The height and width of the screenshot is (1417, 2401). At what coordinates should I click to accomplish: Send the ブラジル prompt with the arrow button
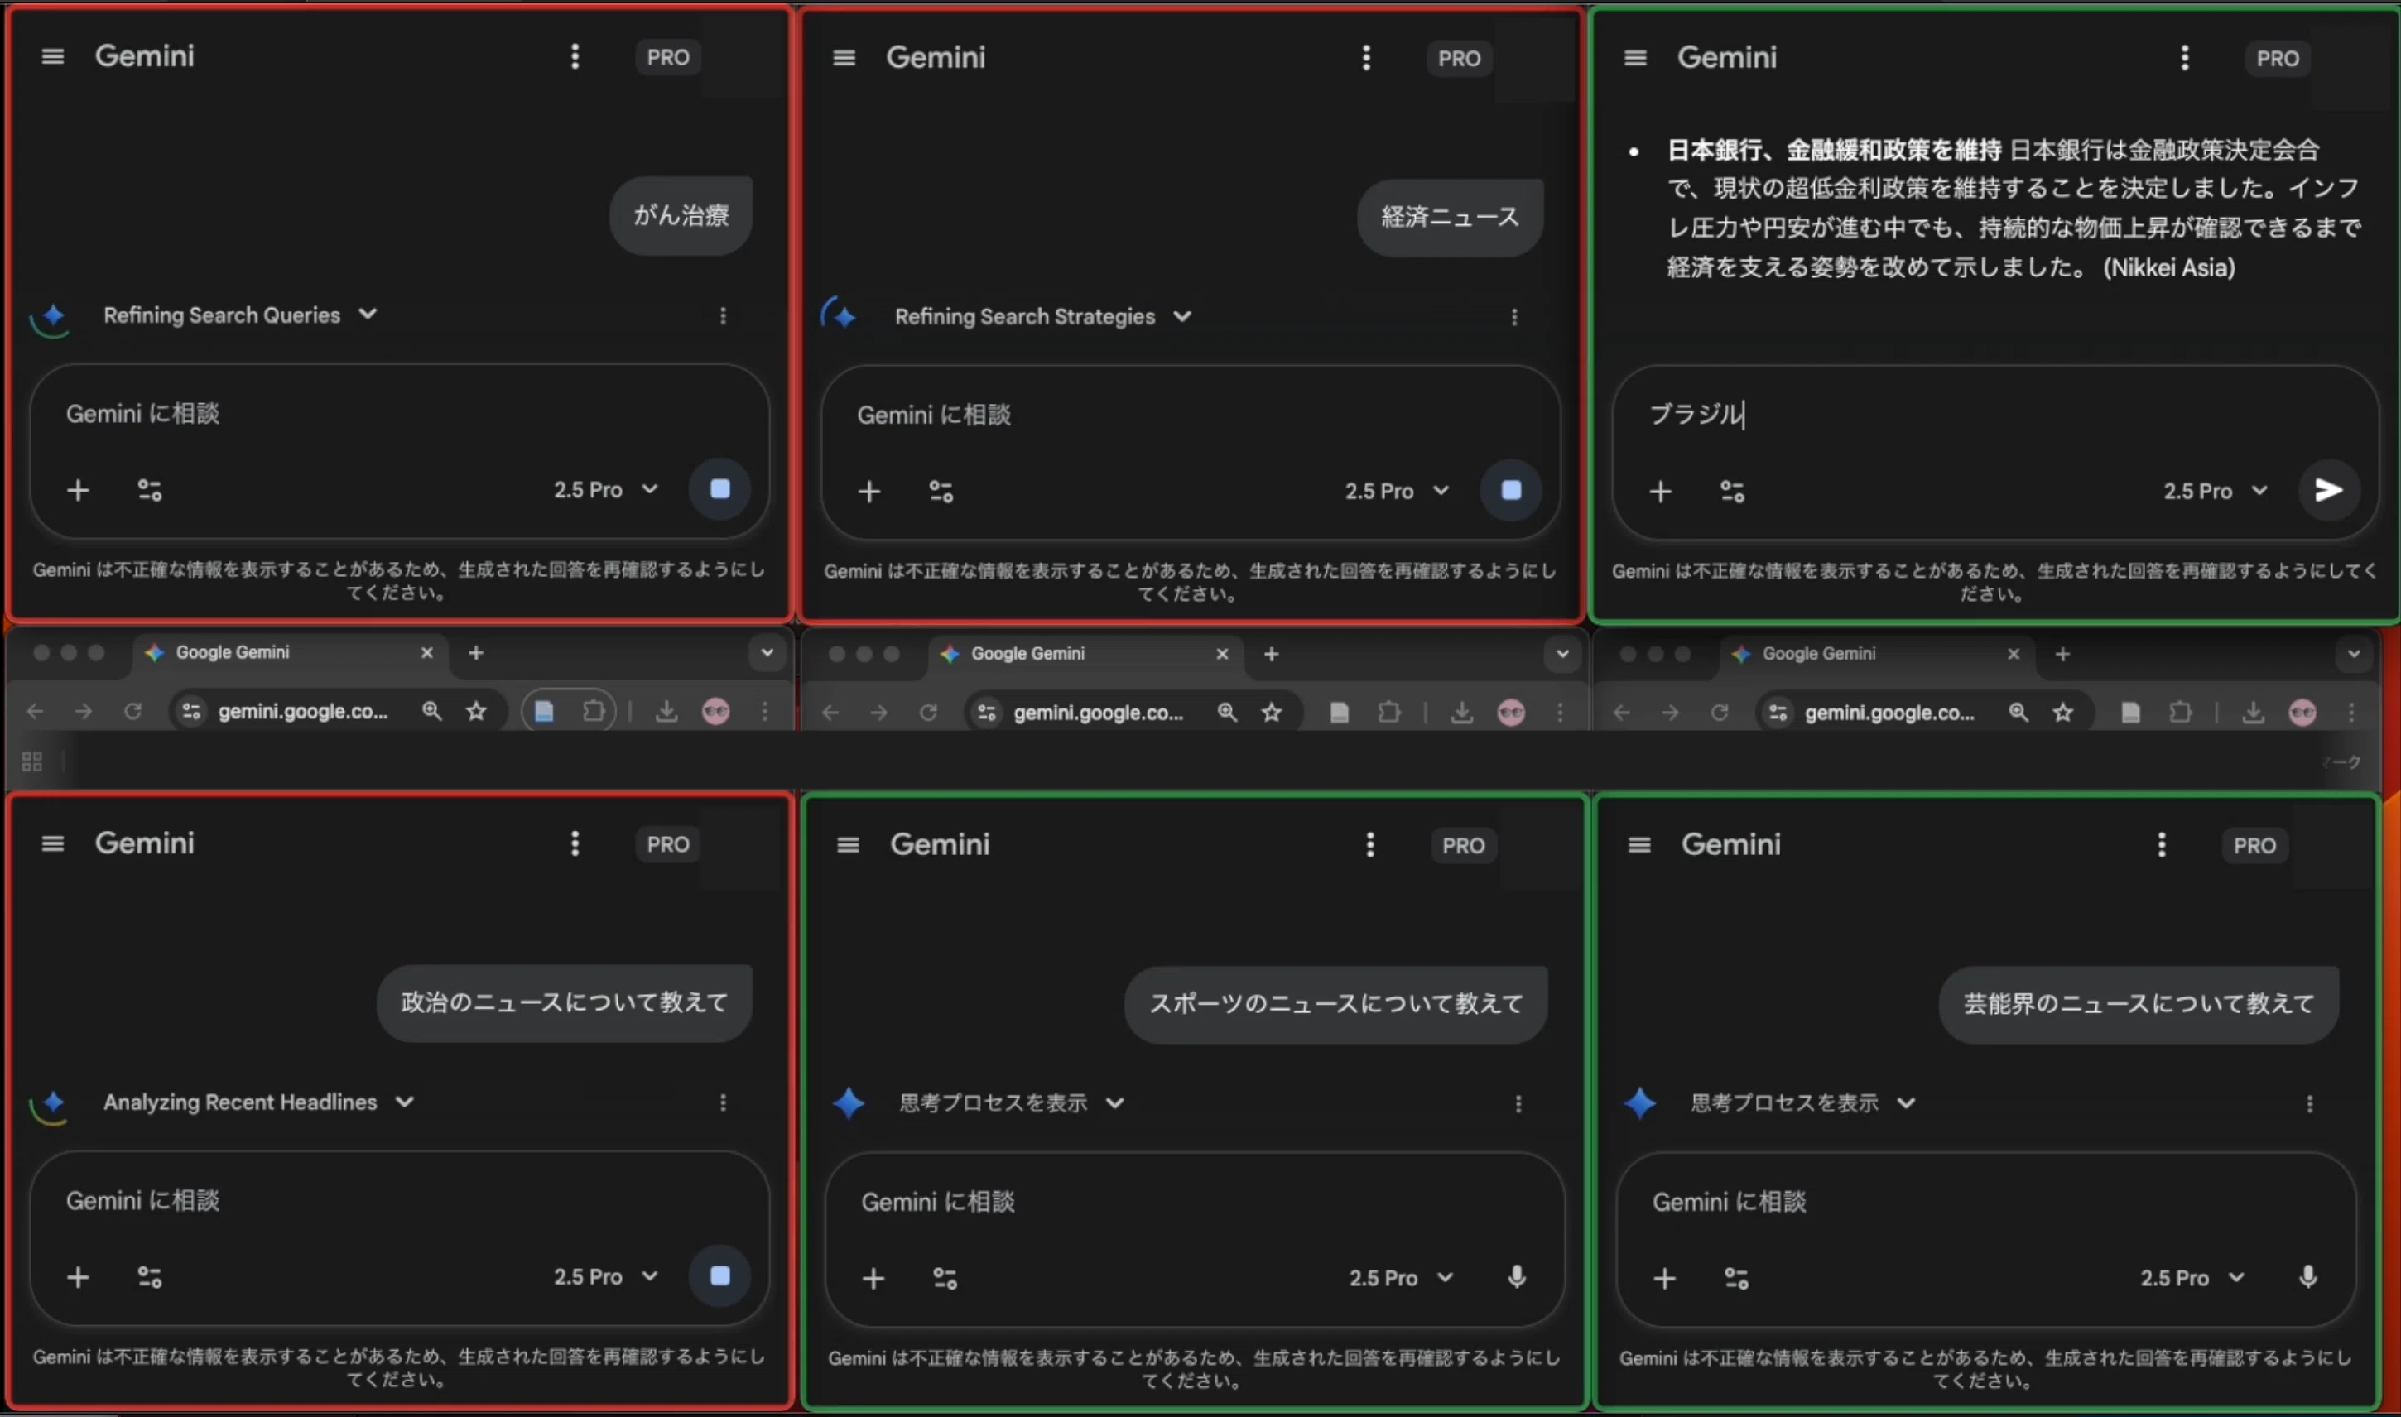click(2329, 491)
